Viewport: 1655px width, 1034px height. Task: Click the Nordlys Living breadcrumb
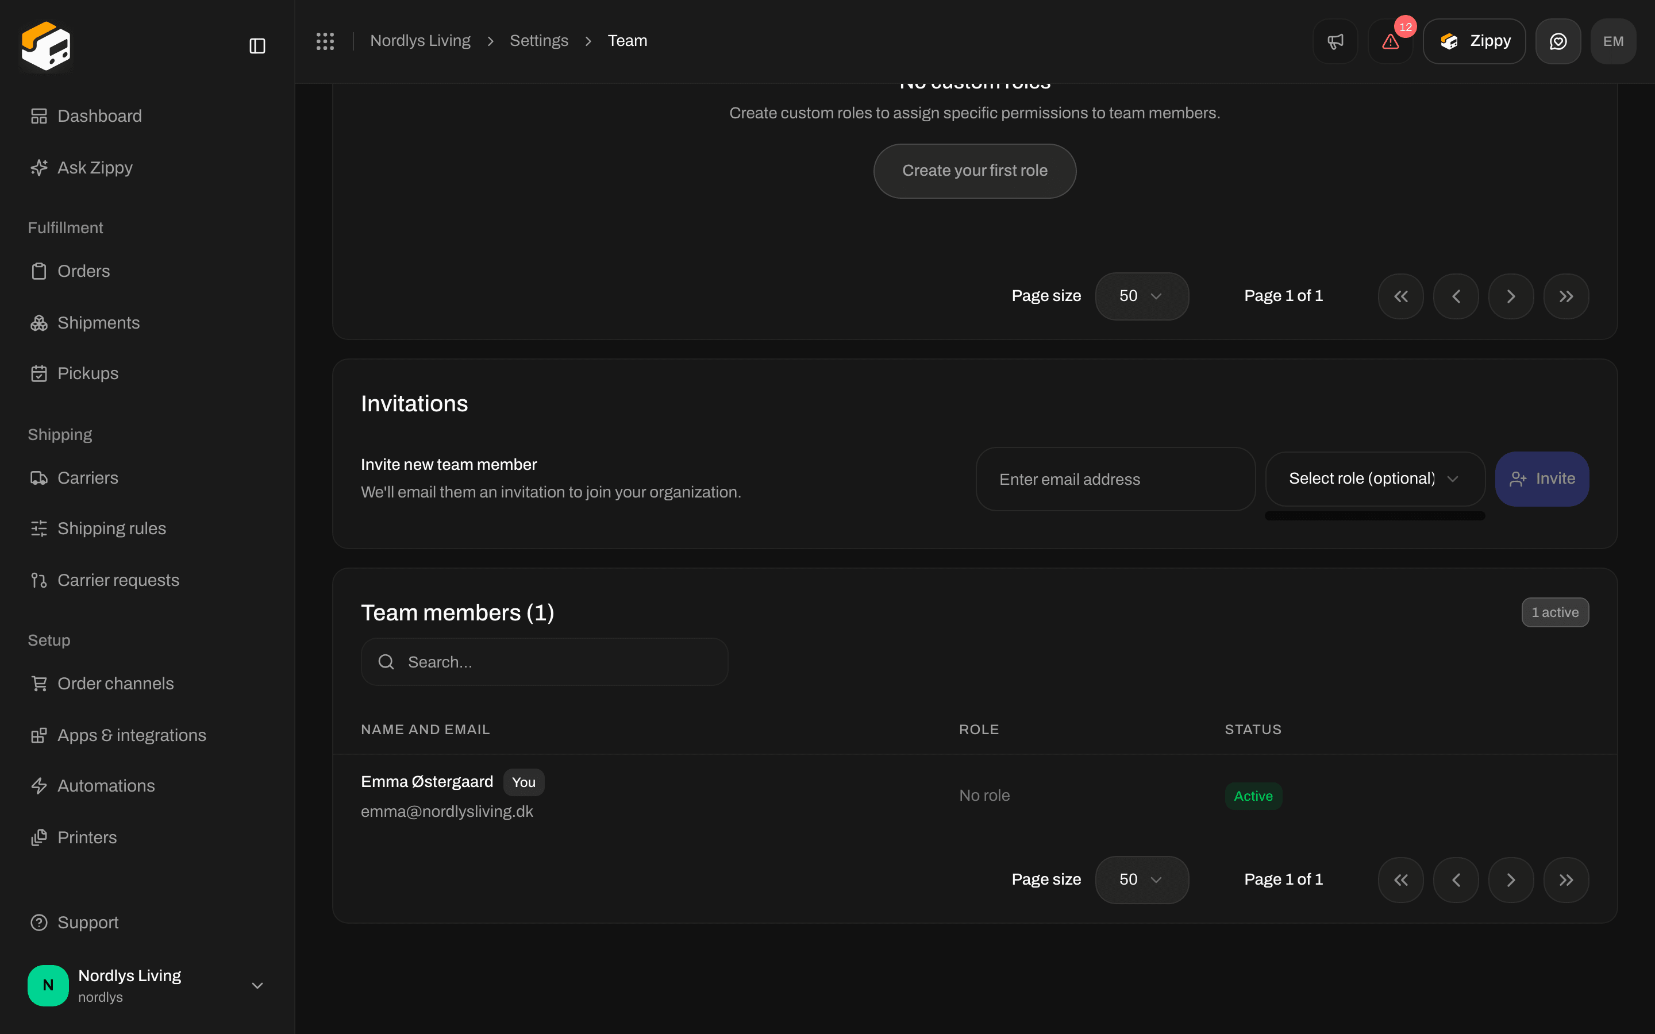420,41
